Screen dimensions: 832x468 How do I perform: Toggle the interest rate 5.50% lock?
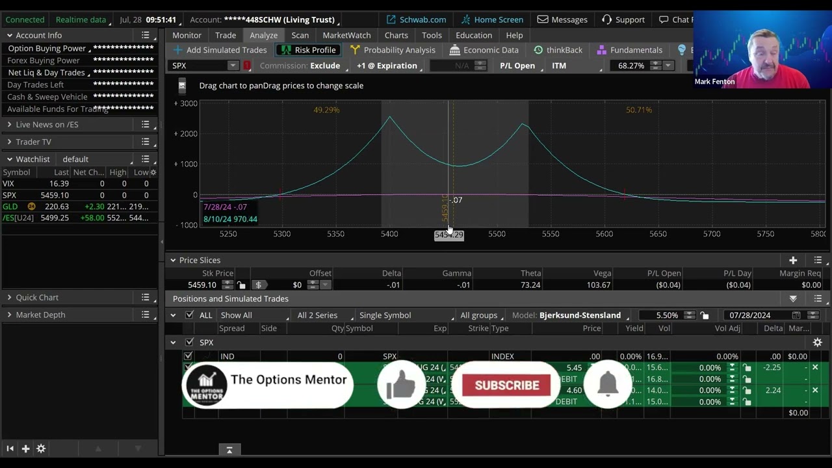tap(705, 315)
